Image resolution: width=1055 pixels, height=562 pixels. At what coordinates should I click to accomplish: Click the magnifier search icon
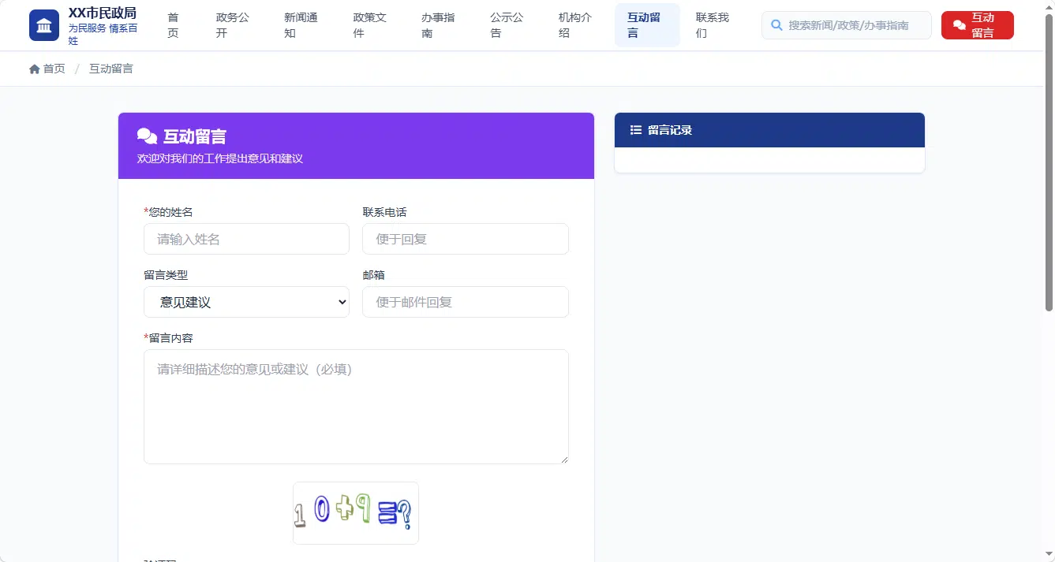point(776,25)
